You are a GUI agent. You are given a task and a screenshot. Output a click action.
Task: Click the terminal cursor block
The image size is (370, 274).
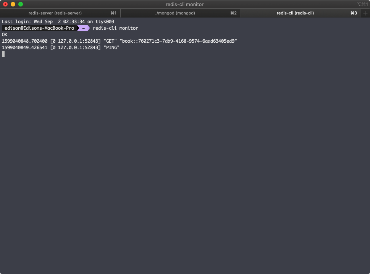[x=3, y=54]
